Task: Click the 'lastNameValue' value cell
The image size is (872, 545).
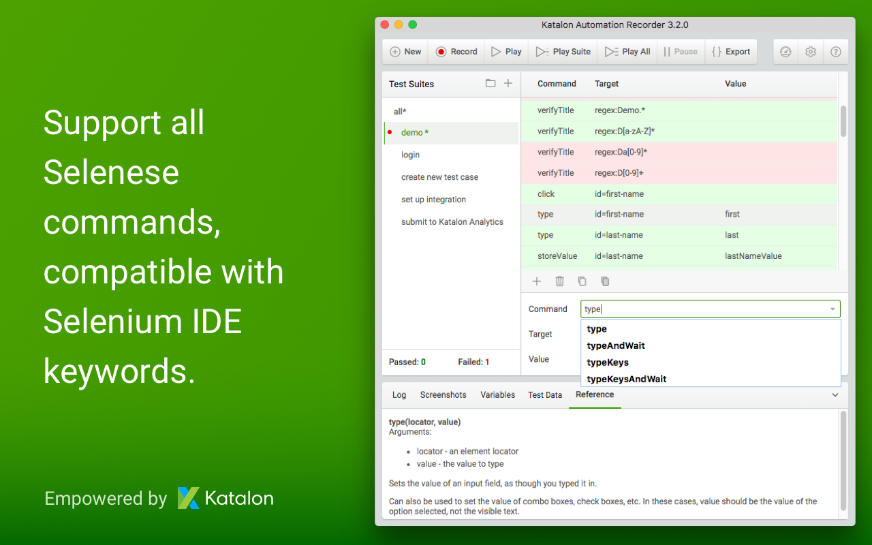Action: coord(753,256)
